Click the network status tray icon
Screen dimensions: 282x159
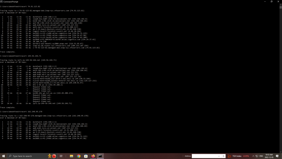click(257, 156)
